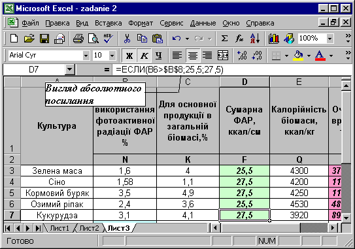Open the Вставка menu

[109, 23]
